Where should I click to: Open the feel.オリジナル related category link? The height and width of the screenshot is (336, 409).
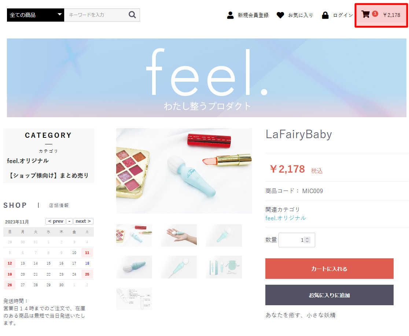(x=285, y=218)
